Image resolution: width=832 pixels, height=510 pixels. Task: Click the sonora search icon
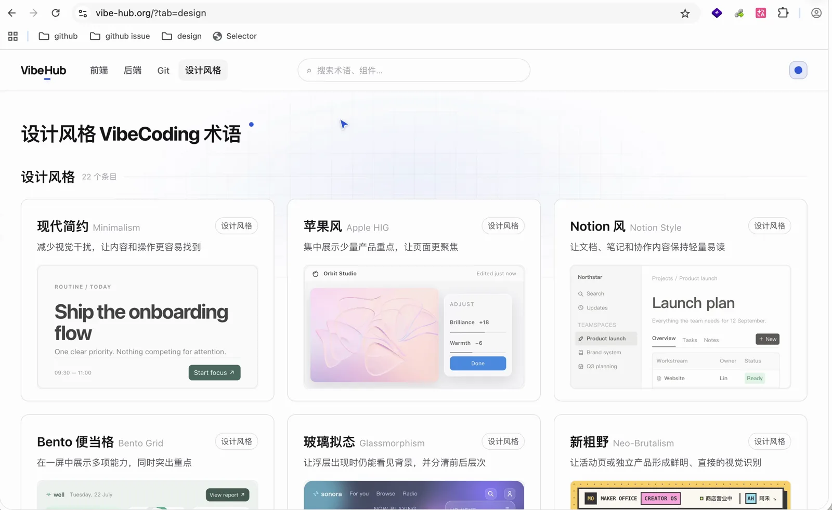tap(490, 494)
